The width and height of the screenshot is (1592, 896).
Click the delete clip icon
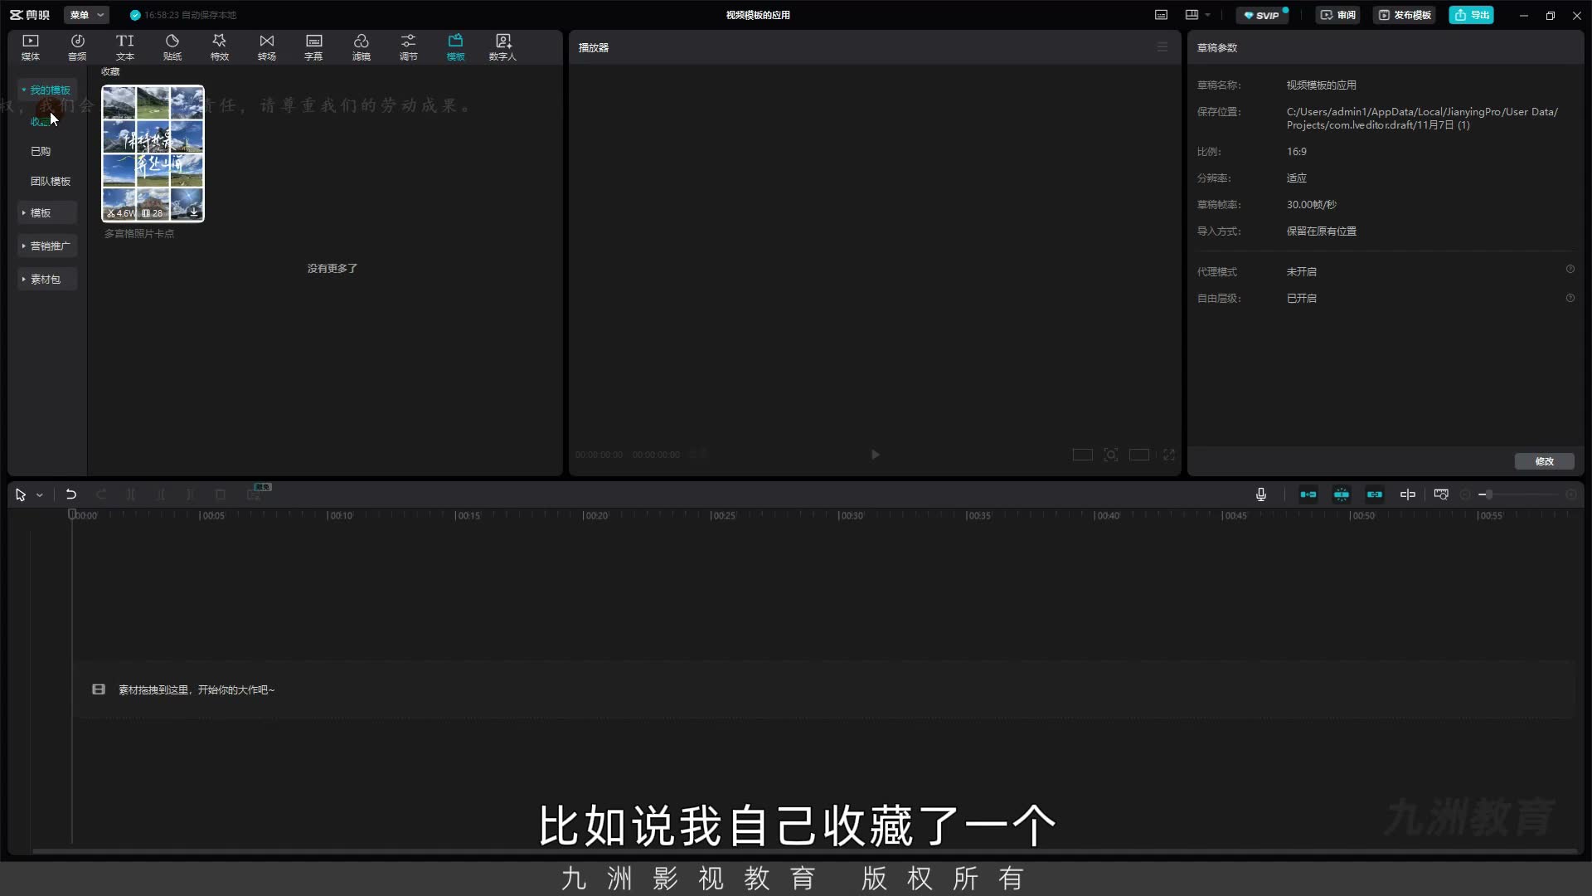click(x=221, y=495)
